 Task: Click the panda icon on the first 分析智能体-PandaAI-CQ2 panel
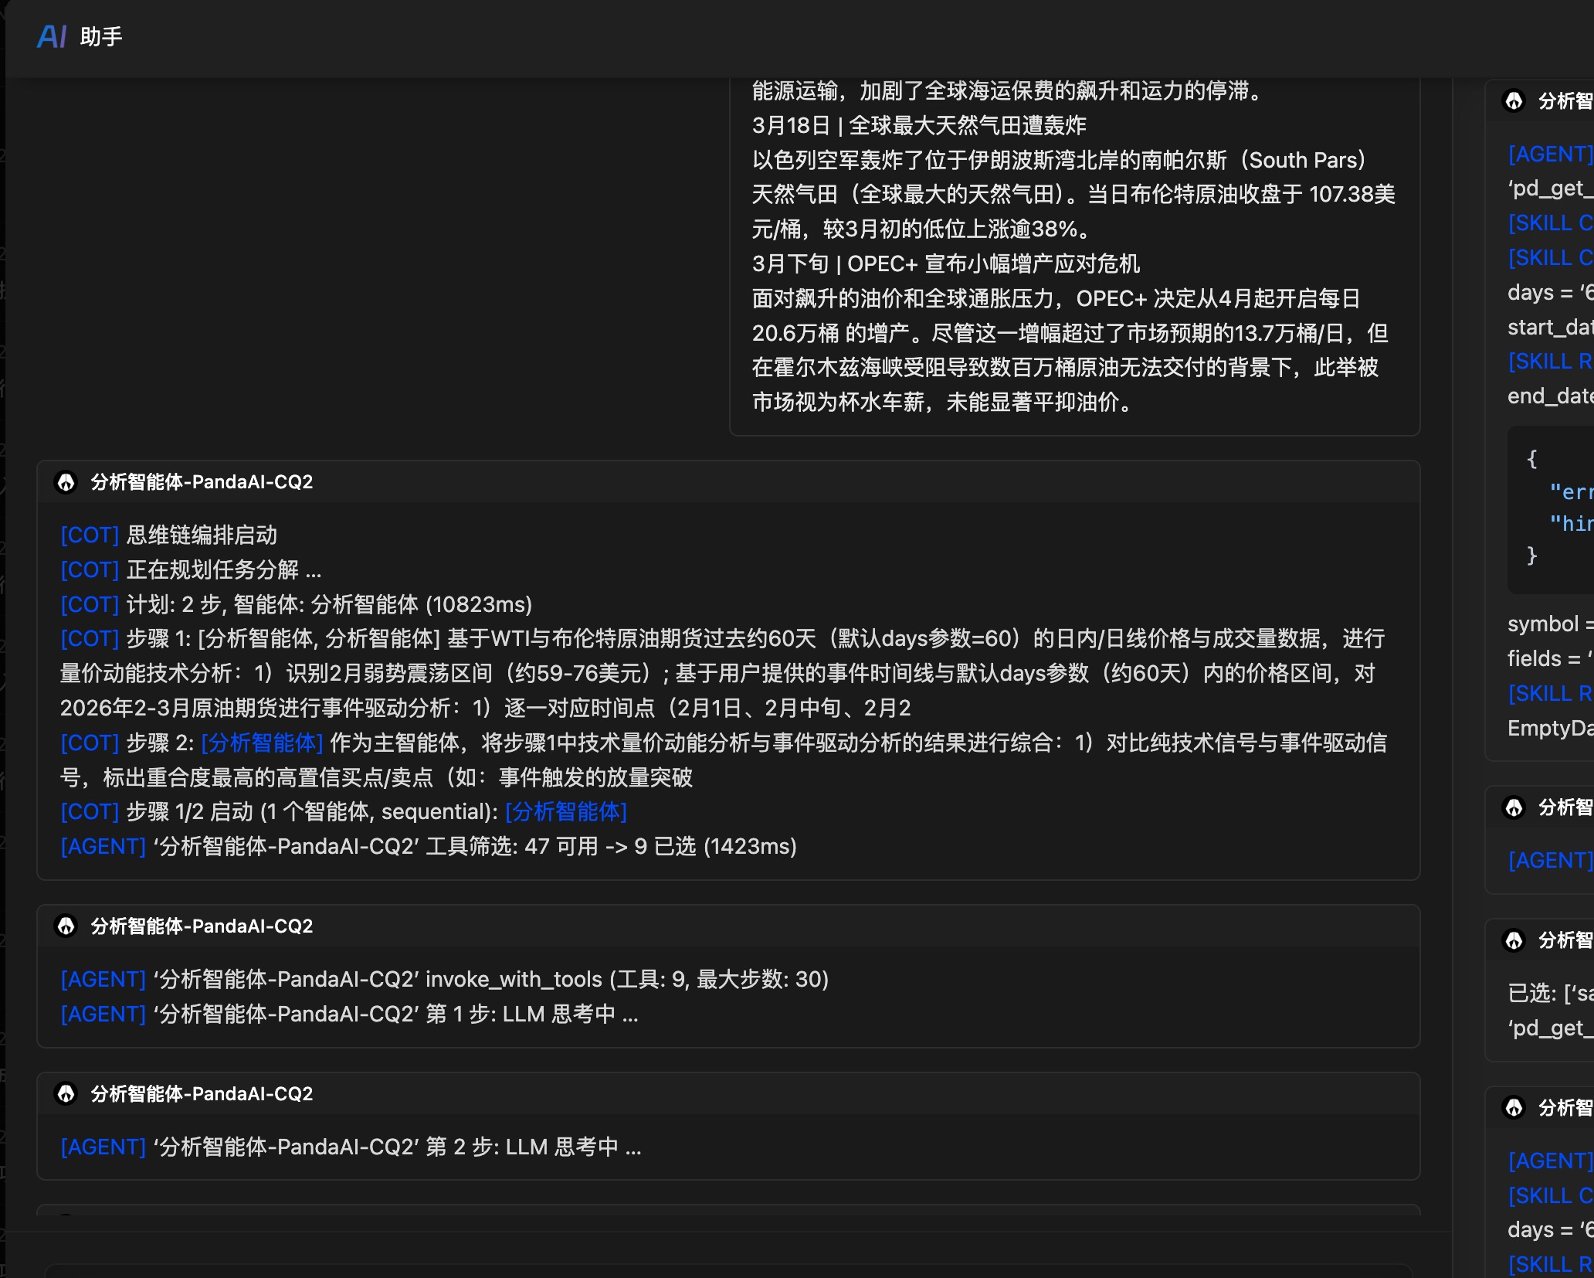(x=67, y=482)
